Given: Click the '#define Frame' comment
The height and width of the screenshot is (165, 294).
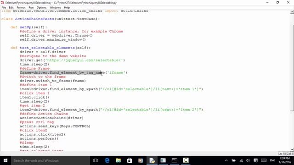Looking at the screenshot, I should (35, 68).
